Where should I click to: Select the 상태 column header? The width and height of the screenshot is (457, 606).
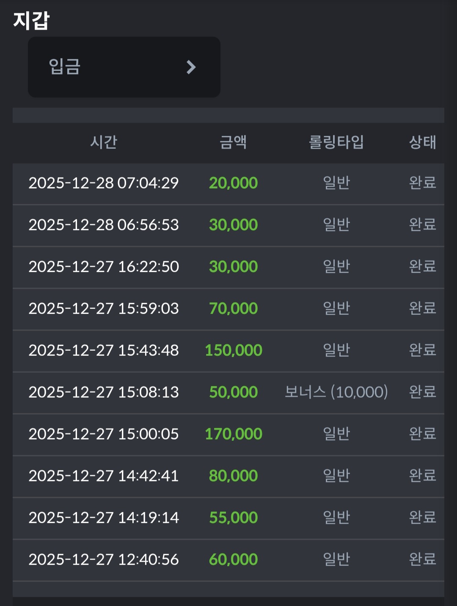point(422,142)
